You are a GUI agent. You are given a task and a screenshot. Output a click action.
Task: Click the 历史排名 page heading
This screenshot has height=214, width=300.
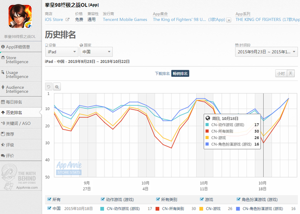click(60, 35)
